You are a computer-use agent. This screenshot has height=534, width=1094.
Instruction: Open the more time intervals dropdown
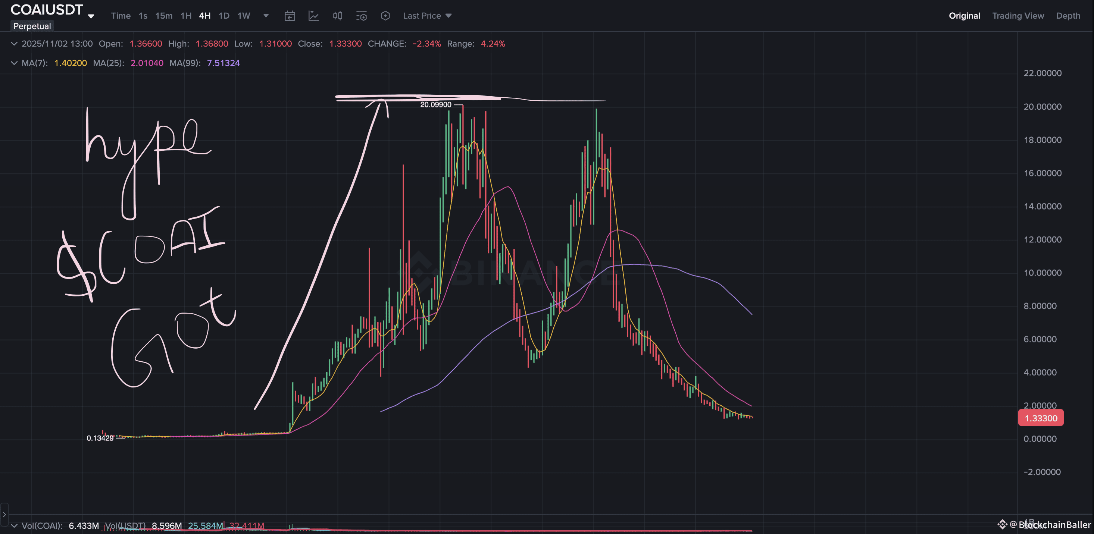[266, 16]
